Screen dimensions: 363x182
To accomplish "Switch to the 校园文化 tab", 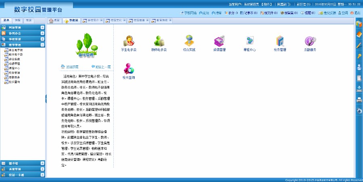I will (x=115, y=21).
